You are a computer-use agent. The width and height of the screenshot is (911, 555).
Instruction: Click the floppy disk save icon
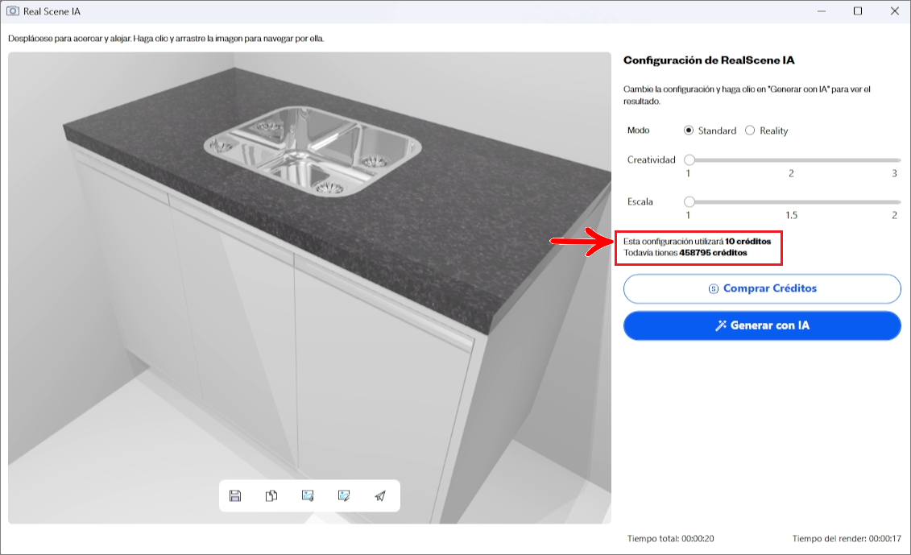click(235, 495)
